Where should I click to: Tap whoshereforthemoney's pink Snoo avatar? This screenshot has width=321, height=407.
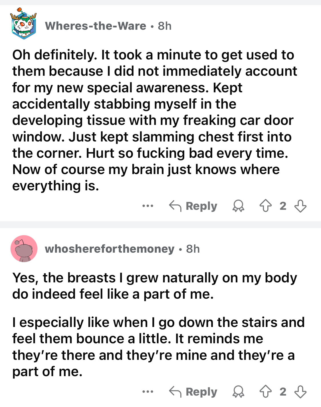[x=24, y=249]
